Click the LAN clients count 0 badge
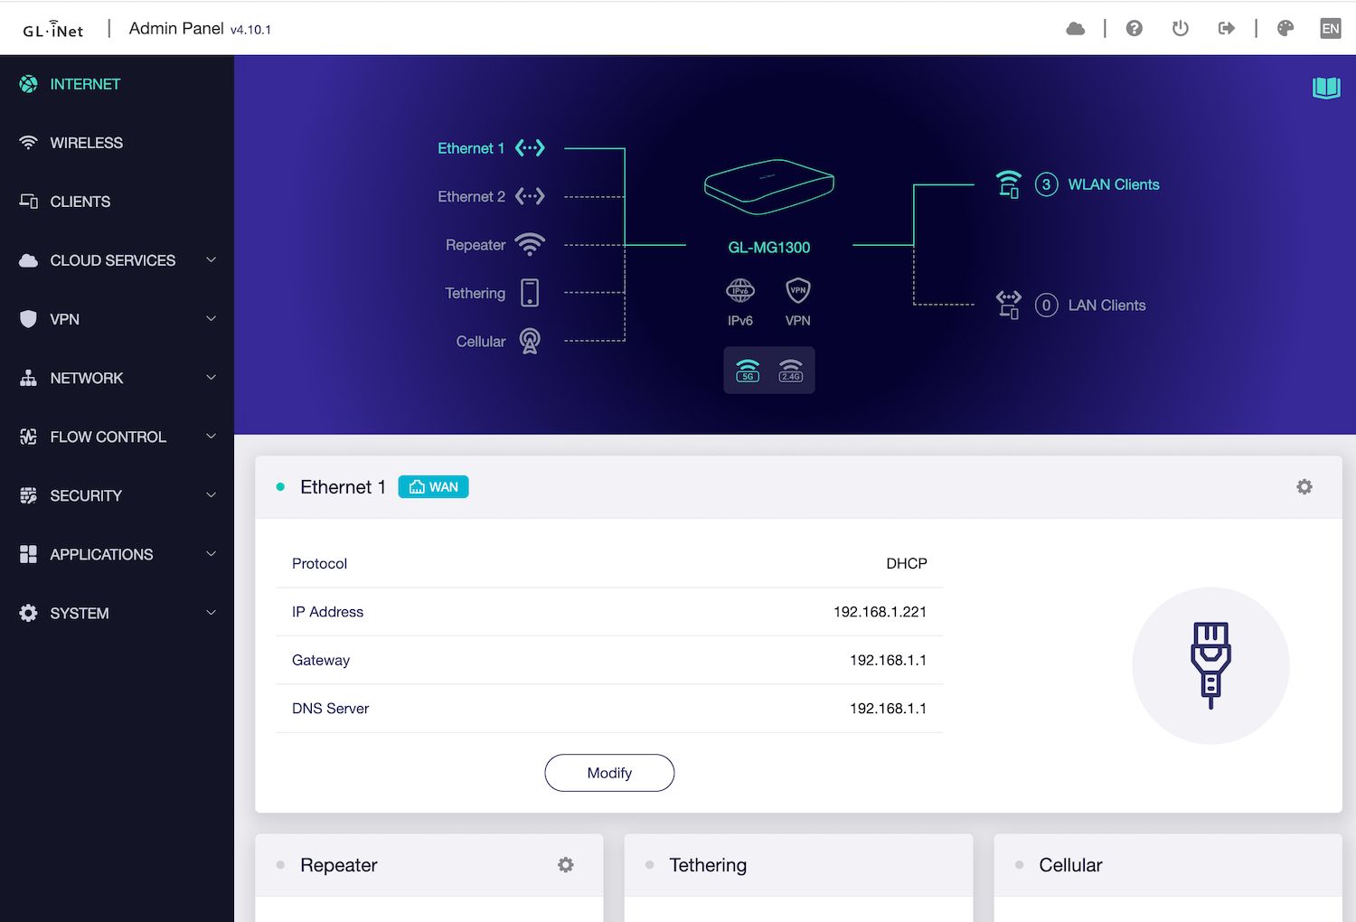Image resolution: width=1356 pixels, height=922 pixels. click(x=1047, y=306)
